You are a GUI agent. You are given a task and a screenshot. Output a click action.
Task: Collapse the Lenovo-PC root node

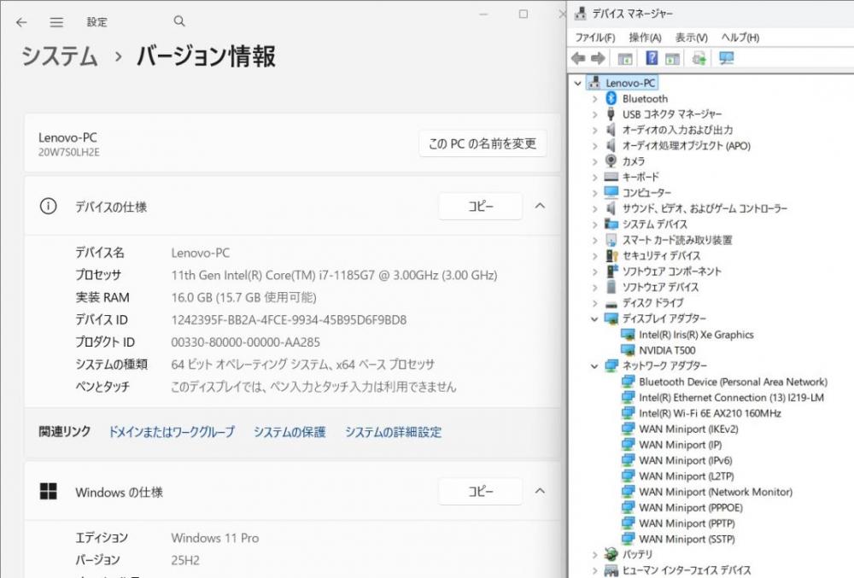coord(578,84)
